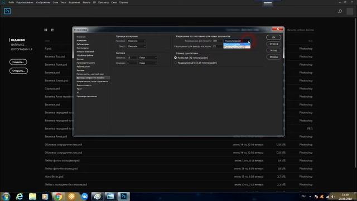Open the Справка menu
The image size is (357, 201).
click(x=123, y=2)
